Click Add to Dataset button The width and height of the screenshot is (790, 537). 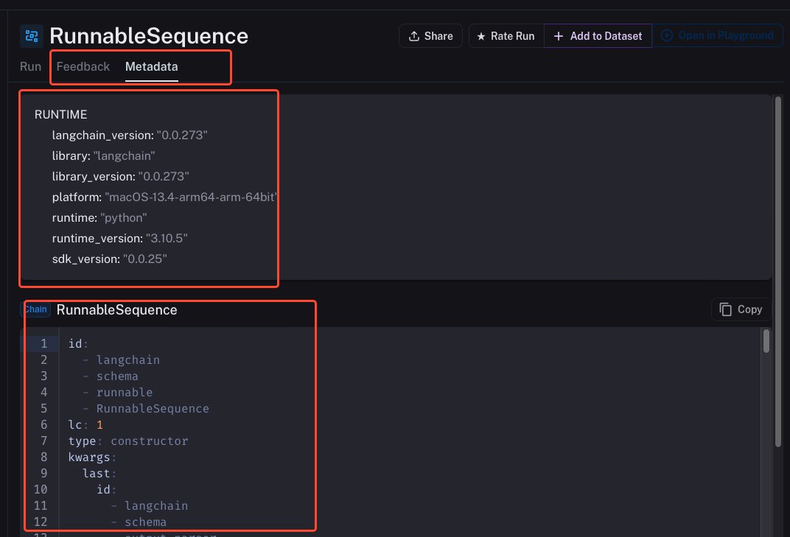click(598, 36)
